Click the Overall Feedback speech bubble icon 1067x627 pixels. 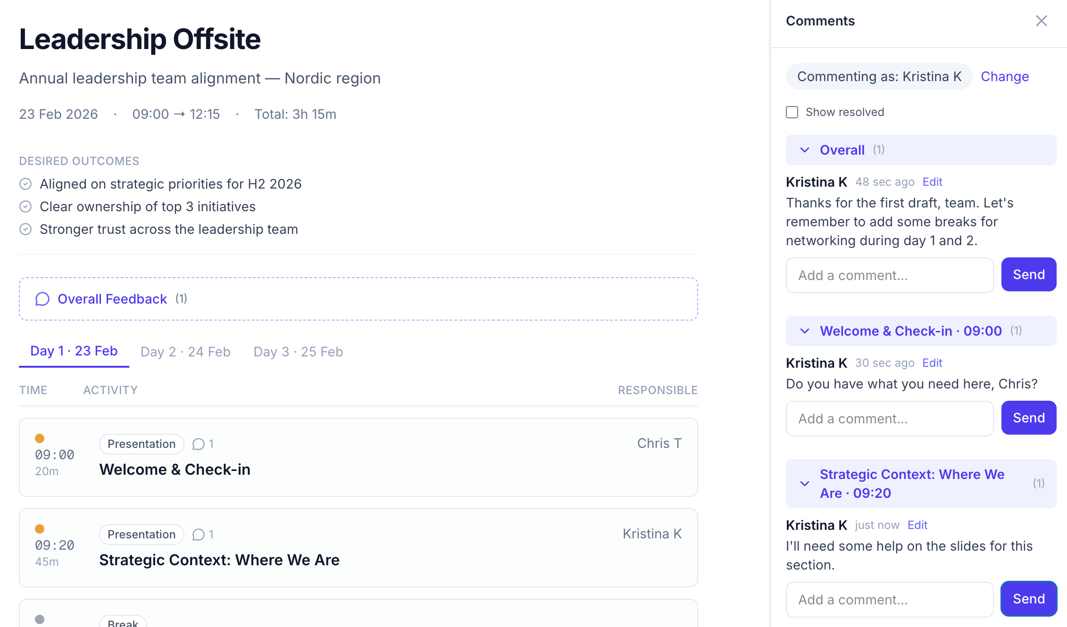click(x=42, y=299)
